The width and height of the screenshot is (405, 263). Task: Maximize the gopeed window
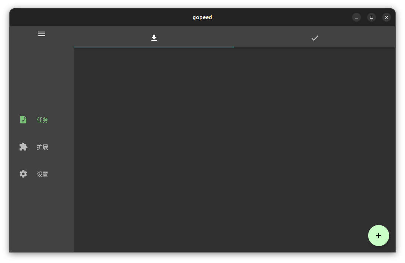tap(372, 17)
